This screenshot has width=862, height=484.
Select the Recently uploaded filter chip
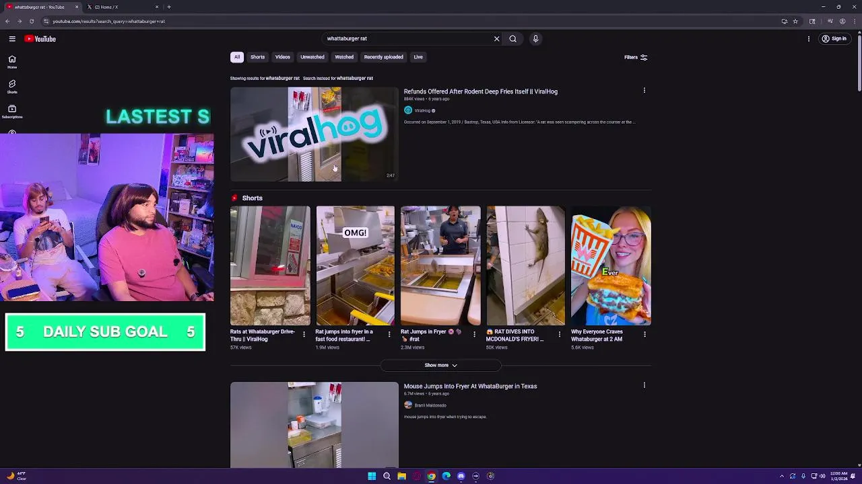(x=384, y=57)
